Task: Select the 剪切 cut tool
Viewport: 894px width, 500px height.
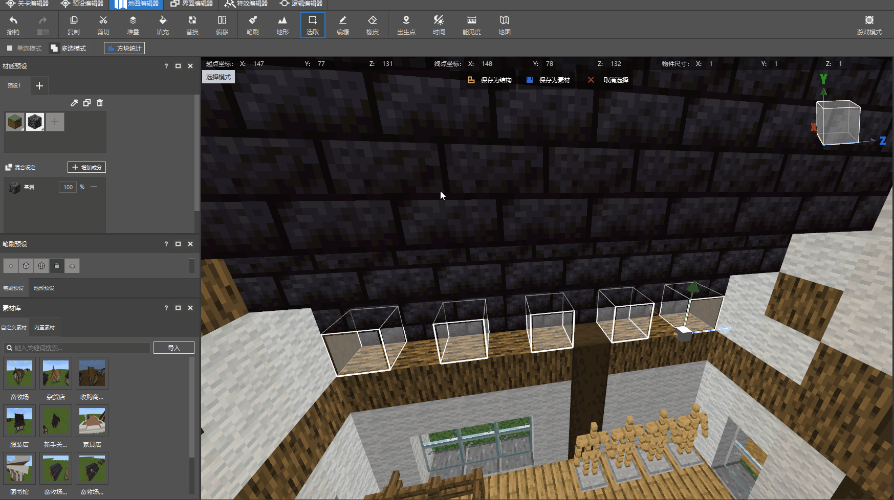Action: [x=103, y=25]
